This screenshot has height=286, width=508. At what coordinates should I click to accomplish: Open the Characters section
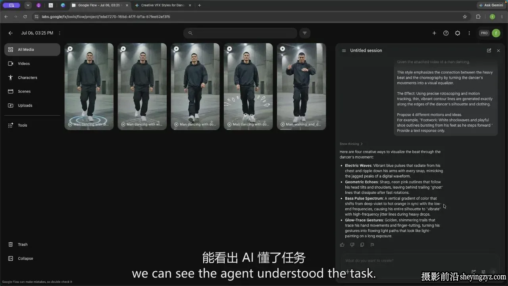click(x=32, y=77)
